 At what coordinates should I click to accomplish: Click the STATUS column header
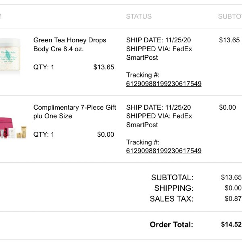(x=139, y=17)
